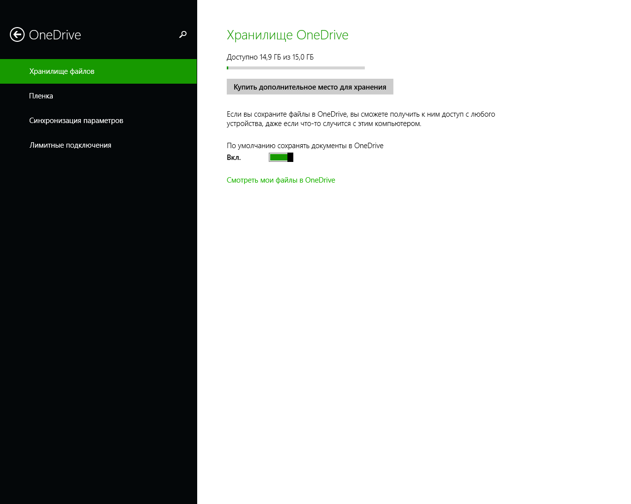Screen dimensions: 631x504
Task: Click the Хранилище OneDrive heading
Action: click(x=287, y=35)
